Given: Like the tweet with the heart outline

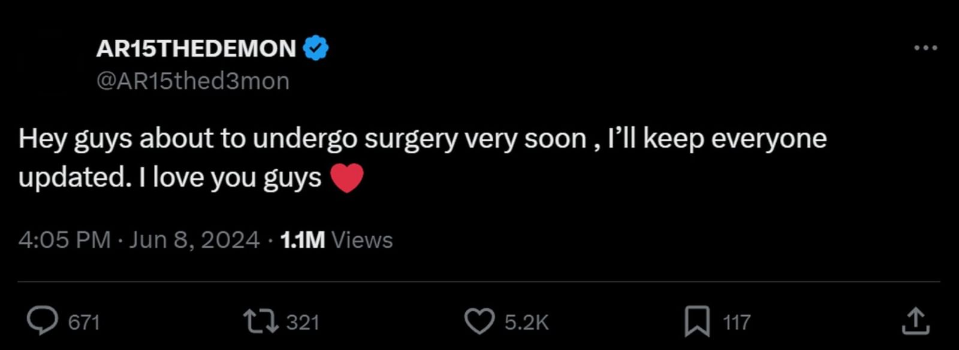Looking at the screenshot, I should pyautogui.click(x=479, y=321).
